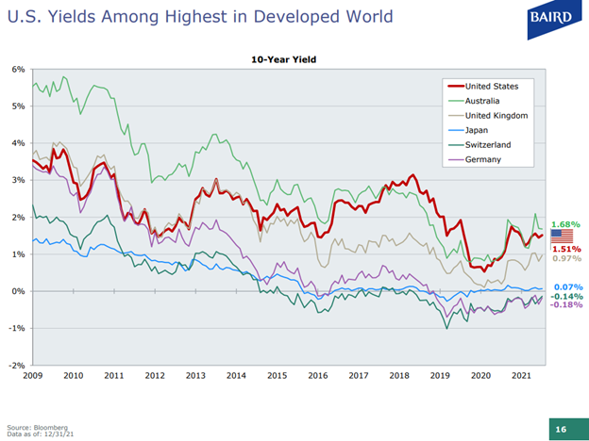Click the 2014 x-axis label
The width and height of the screenshot is (589, 441).
[236, 375]
